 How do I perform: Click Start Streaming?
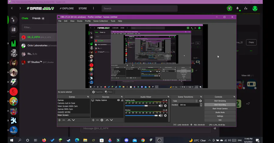220,101
